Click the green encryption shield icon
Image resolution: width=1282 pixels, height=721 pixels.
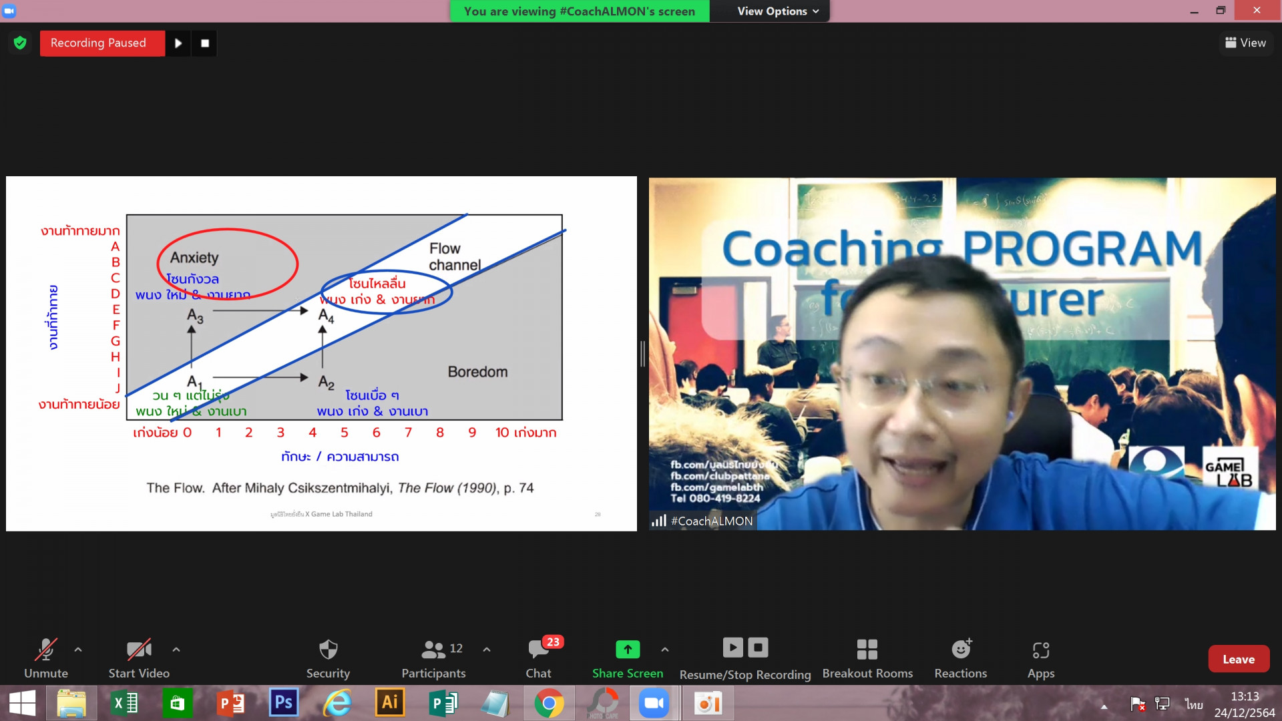(20, 43)
